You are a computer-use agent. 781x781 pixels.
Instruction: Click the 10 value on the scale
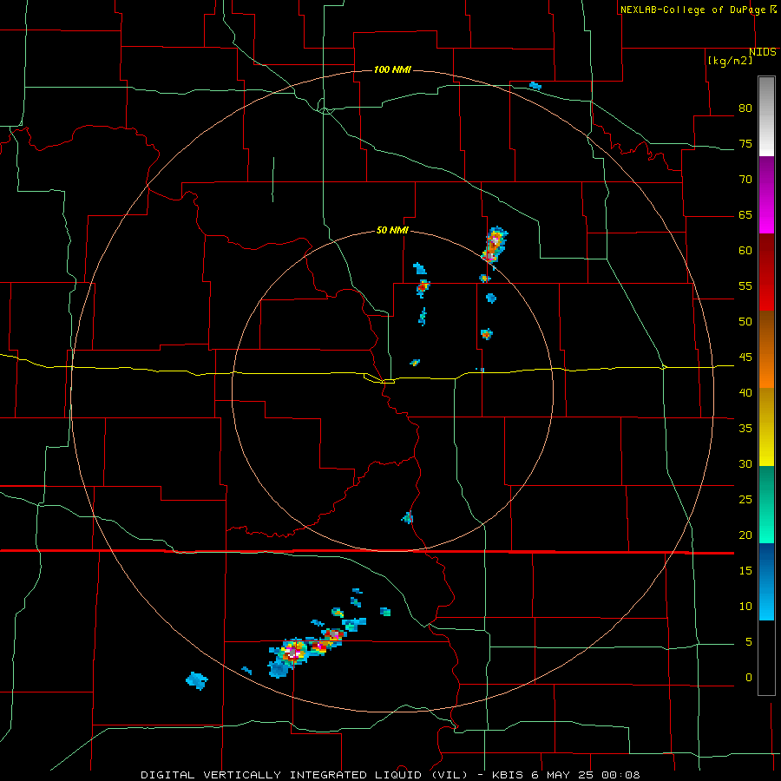point(745,607)
